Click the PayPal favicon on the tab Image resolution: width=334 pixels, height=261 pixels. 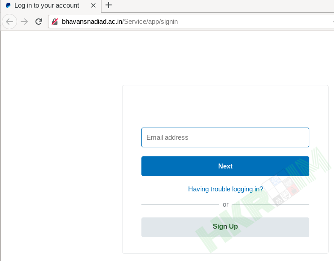click(x=8, y=5)
